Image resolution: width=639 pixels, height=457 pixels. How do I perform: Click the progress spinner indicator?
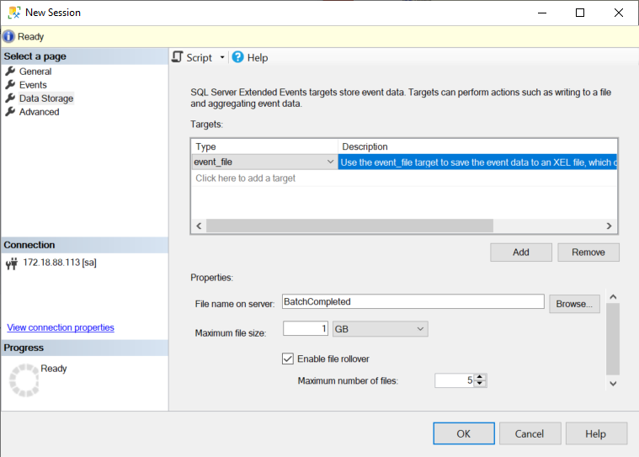point(24,380)
